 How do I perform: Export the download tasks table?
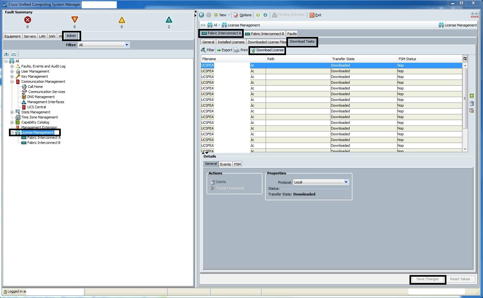[x=225, y=50]
